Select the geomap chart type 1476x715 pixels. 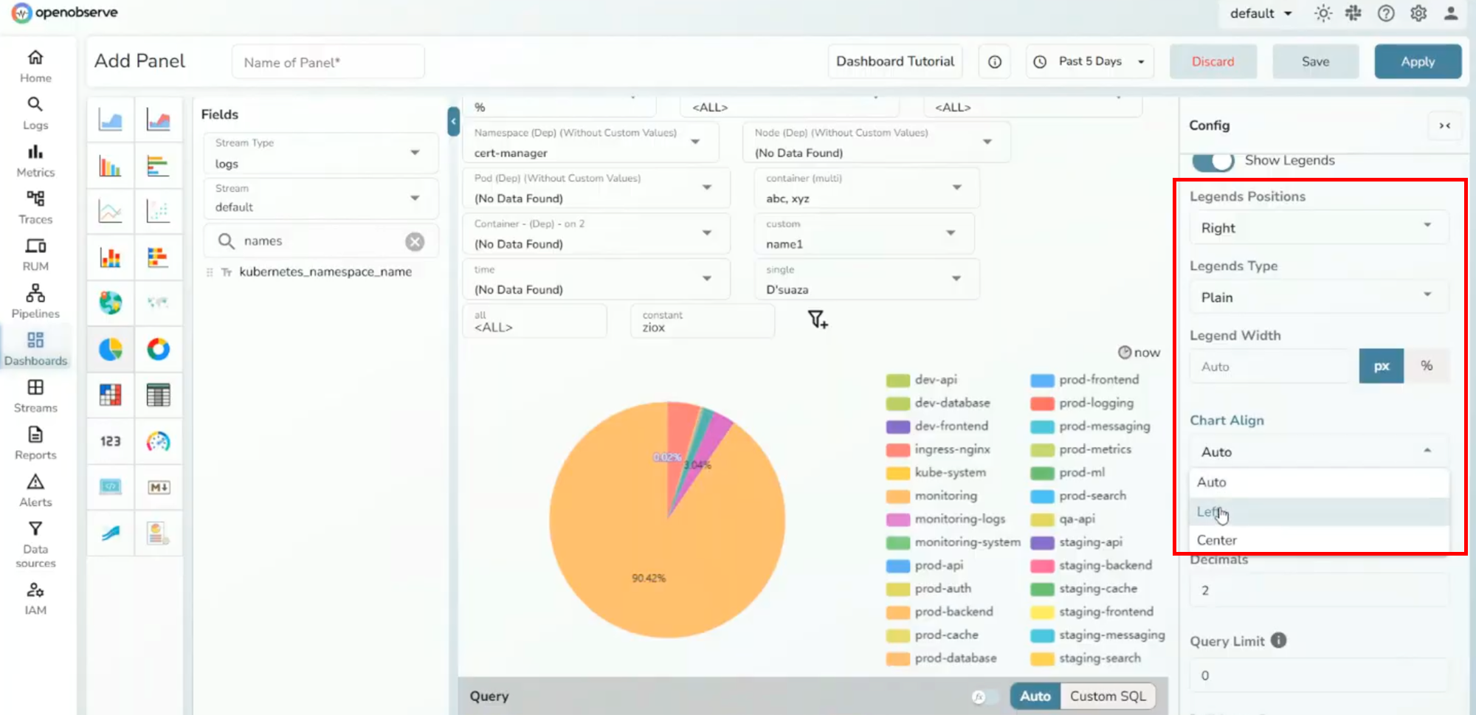[110, 303]
